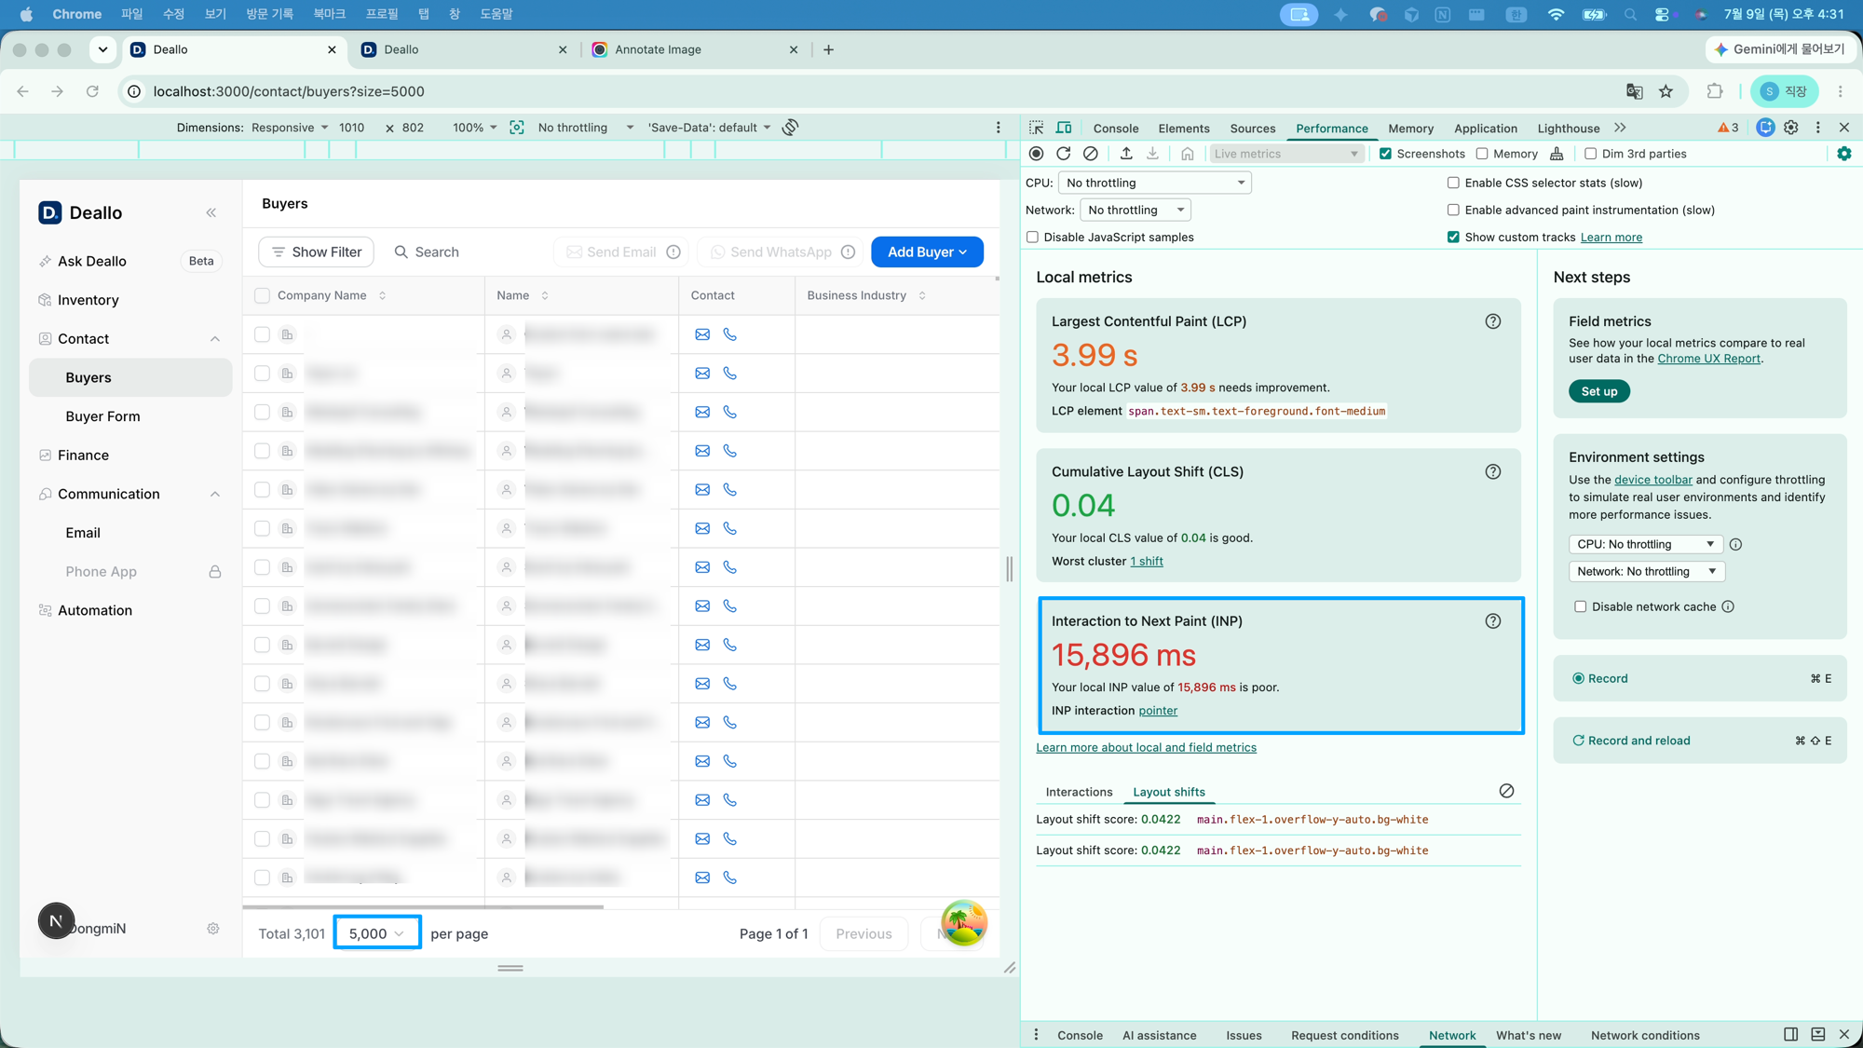Click the collect garbage broom icon
This screenshot has height=1048, width=1863.
[x=1557, y=154]
